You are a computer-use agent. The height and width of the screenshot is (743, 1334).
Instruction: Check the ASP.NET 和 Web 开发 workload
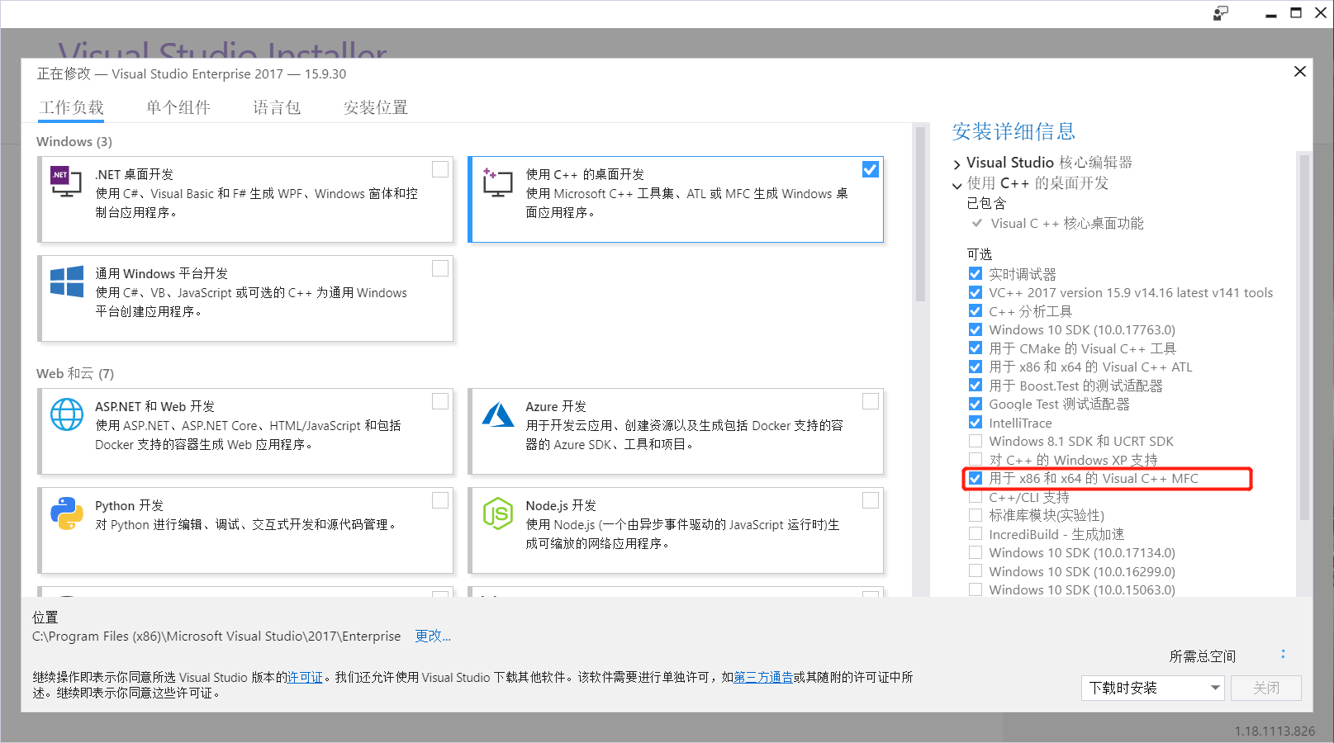440,401
